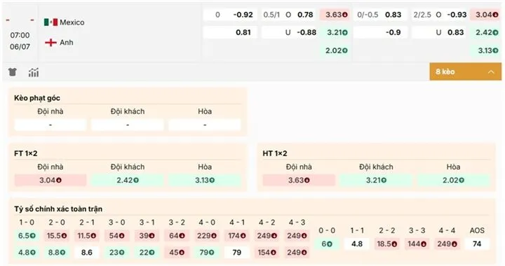
Task: Pick 0/-0.5 handicap odds 0.83
Action: (380, 15)
